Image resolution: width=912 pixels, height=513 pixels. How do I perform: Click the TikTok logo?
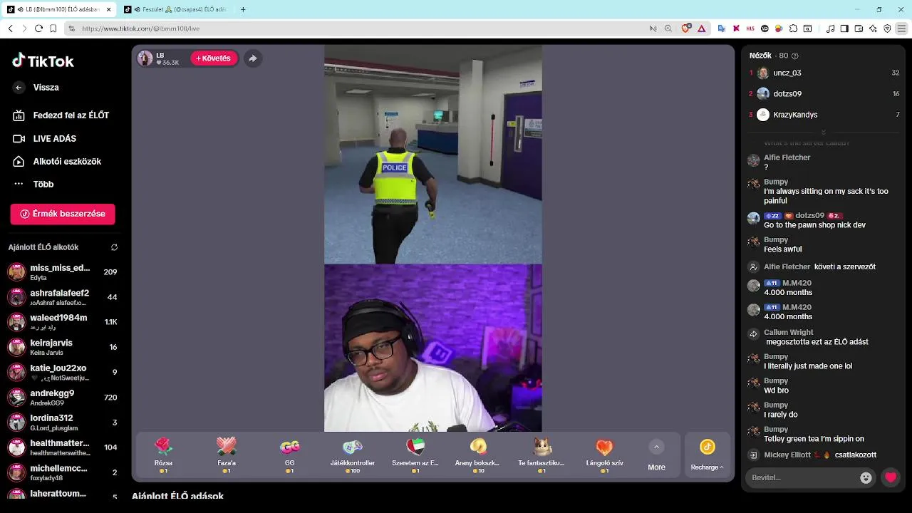pyautogui.click(x=43, y=61)
